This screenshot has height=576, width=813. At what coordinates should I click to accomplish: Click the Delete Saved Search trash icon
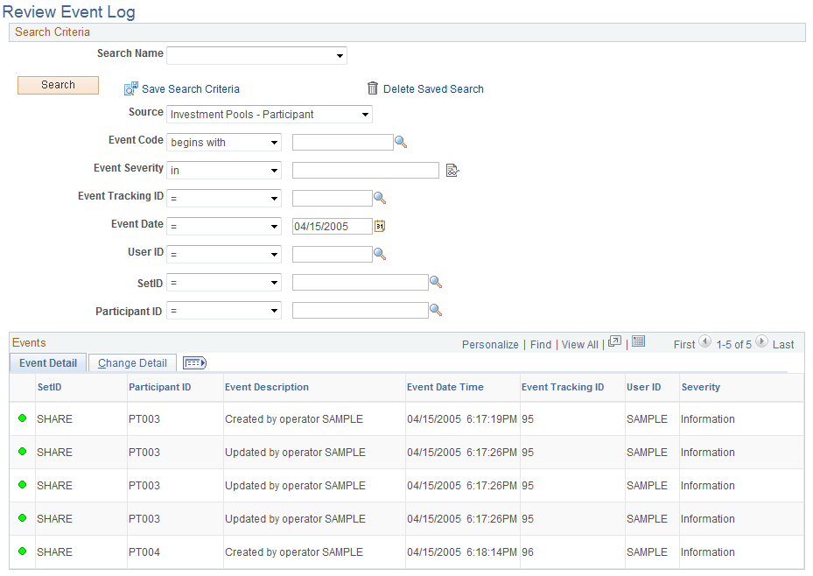pos(372,88)
